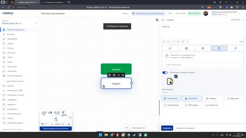This screenshot has height=138, width=246.
Task: Open the block three-dots options menu
Action: (x=243, y=20)
